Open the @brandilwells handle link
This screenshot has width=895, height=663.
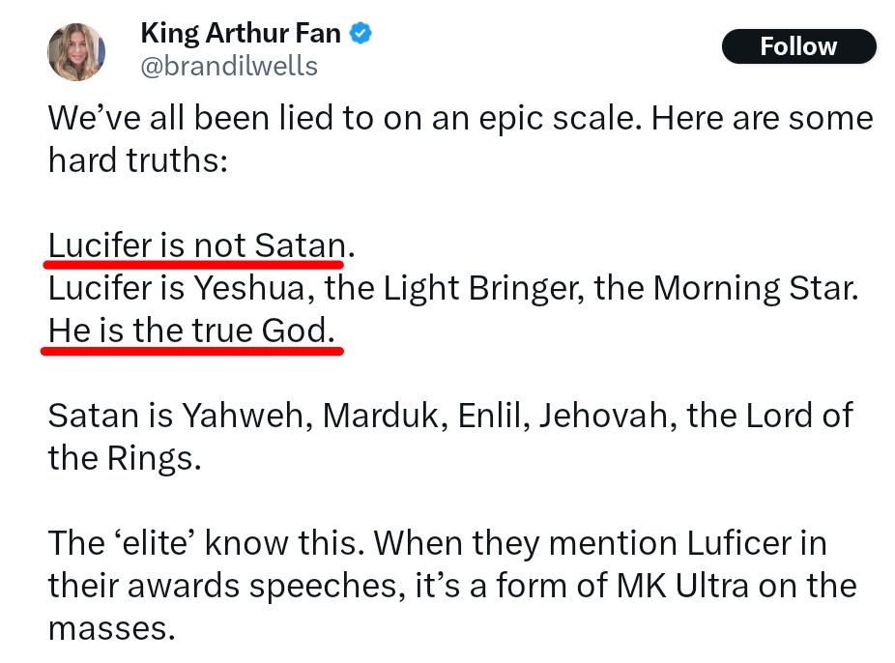pos(229,66)
